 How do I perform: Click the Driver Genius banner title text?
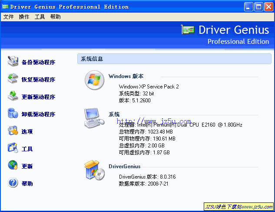point(234,30)
